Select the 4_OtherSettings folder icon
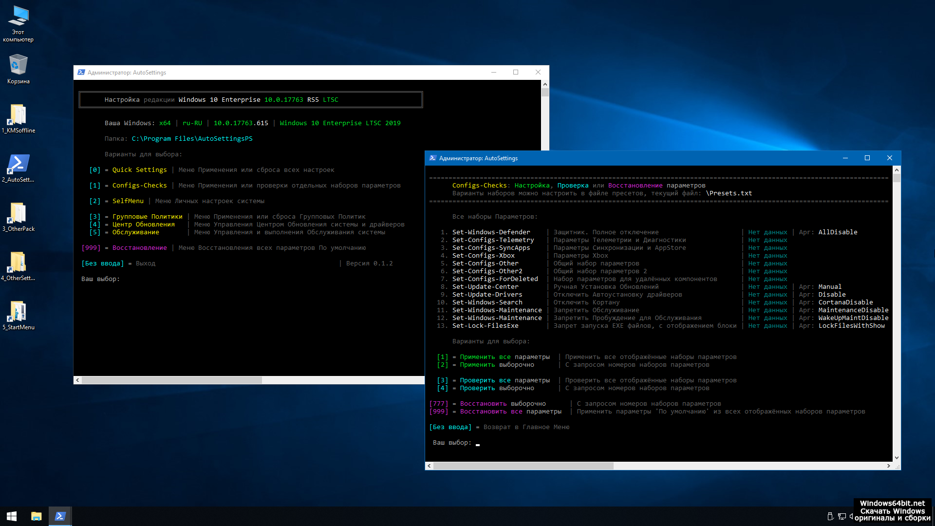Viewport: 935px width, 526px height. click(18, 263)
